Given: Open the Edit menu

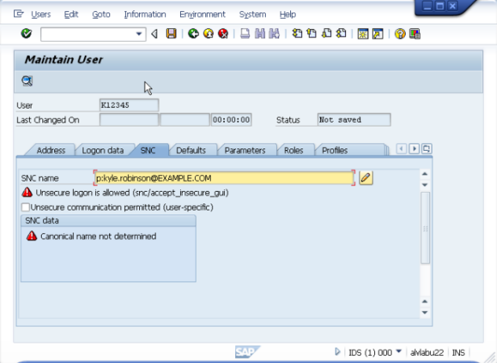Looking at the screenshot, I should click(x=71, y=15).
